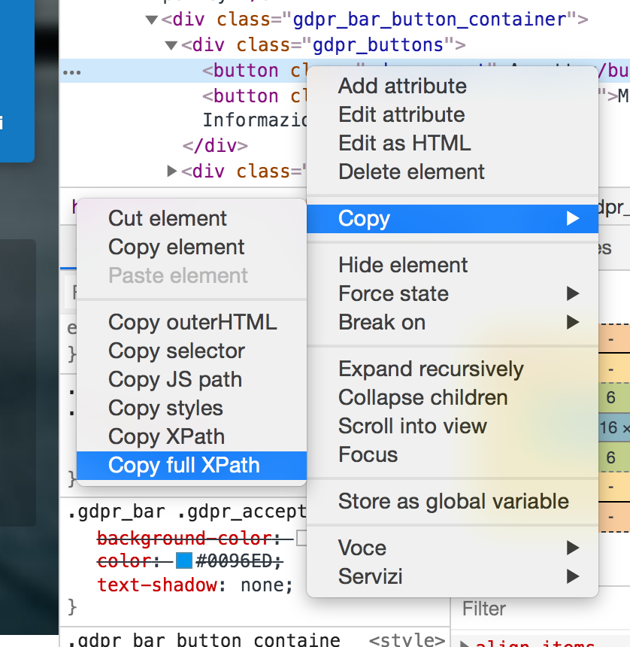
Task: Open the Copy submenu entry
Action: pyautogui.click(x=453, y=218)
